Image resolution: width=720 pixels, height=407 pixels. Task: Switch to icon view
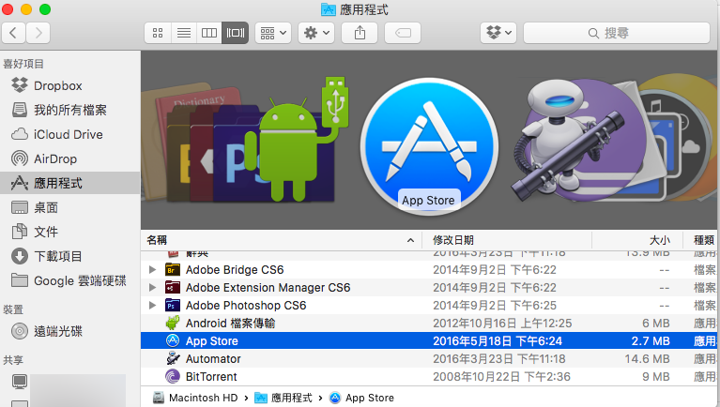coord(158,33)
